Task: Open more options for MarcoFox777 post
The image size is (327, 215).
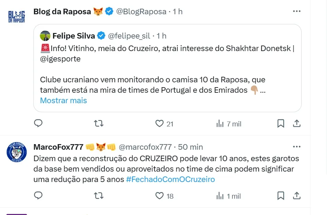Action: (x=296, y=147)
